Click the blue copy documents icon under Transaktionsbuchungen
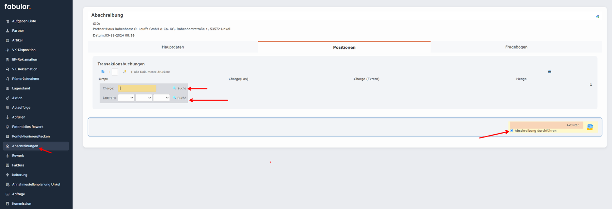 point(103,72)
